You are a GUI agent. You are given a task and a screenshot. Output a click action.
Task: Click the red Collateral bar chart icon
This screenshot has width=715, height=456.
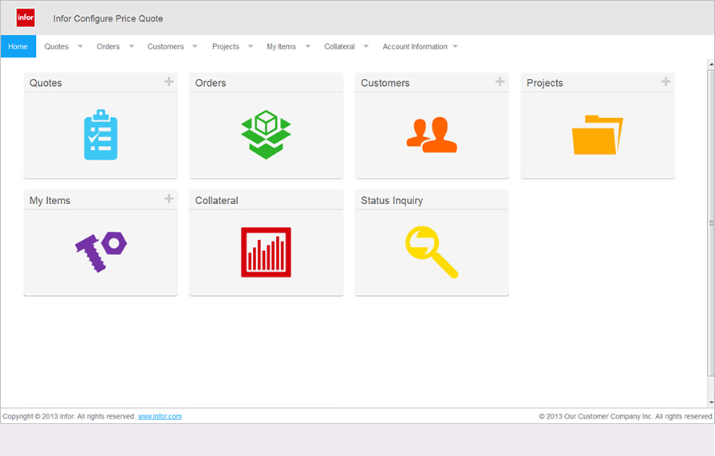[x=266, y=252]
